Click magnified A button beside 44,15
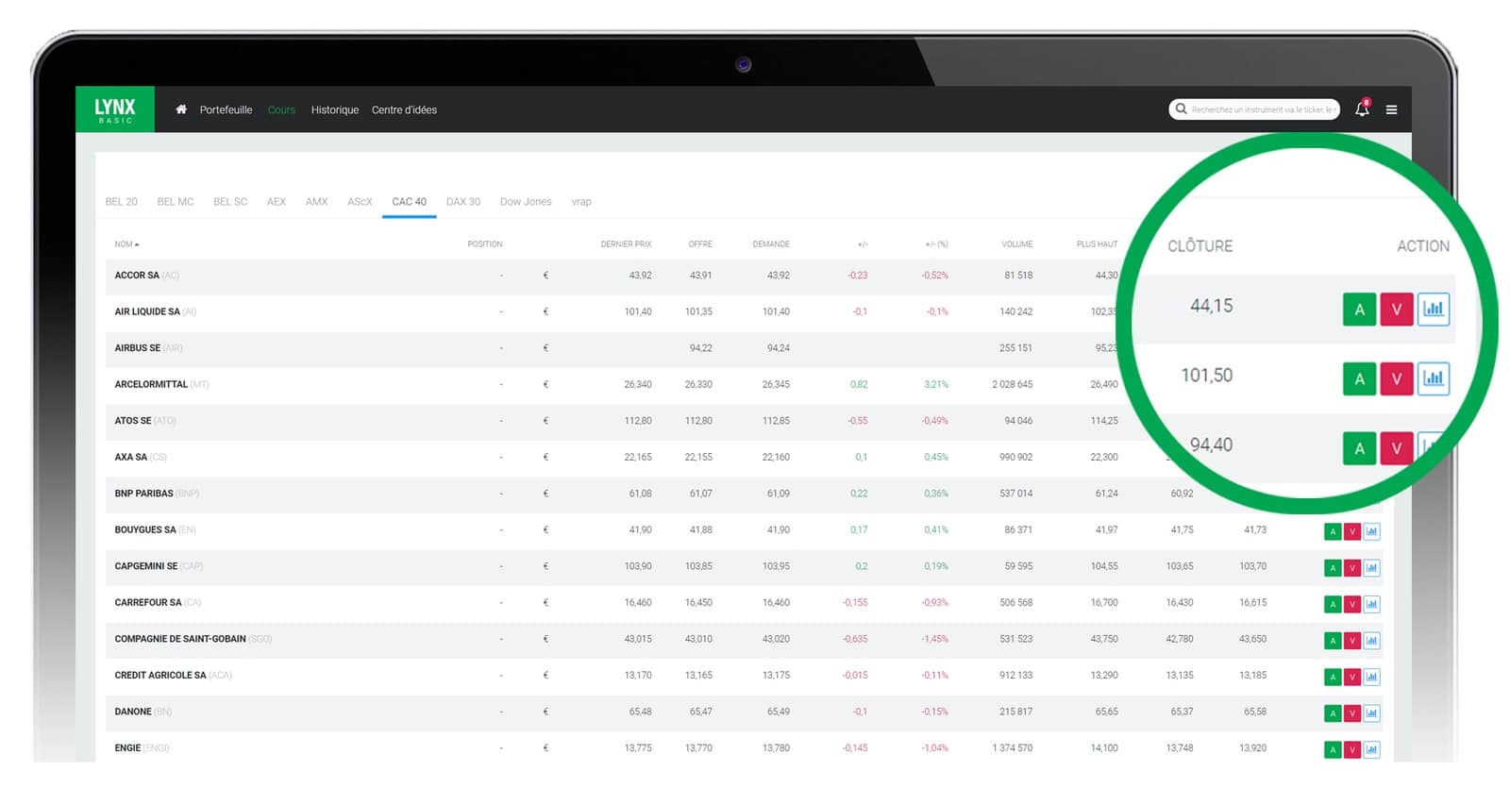Image resolution: width=1510 pixels, height=788 pixels. point(1359,310)
